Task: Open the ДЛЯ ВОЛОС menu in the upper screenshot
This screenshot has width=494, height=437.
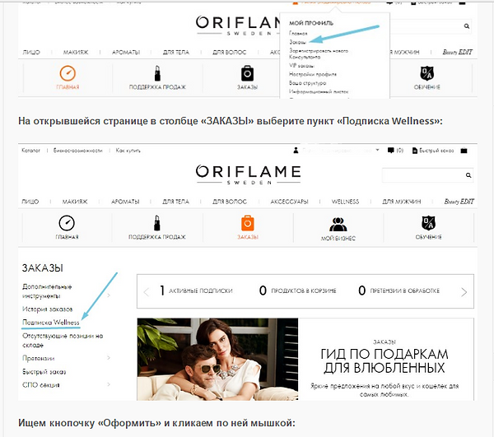Action: coord(229,53)
